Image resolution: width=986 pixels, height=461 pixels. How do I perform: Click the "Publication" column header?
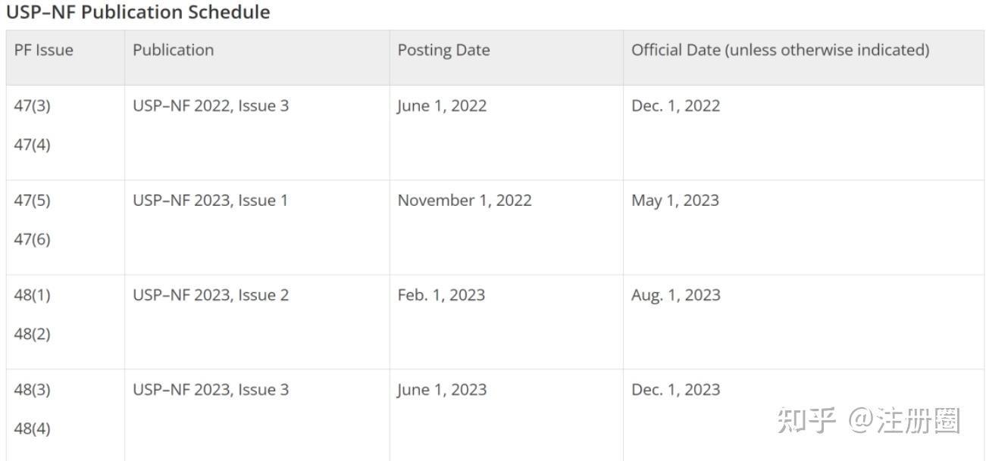coord(174,51)
